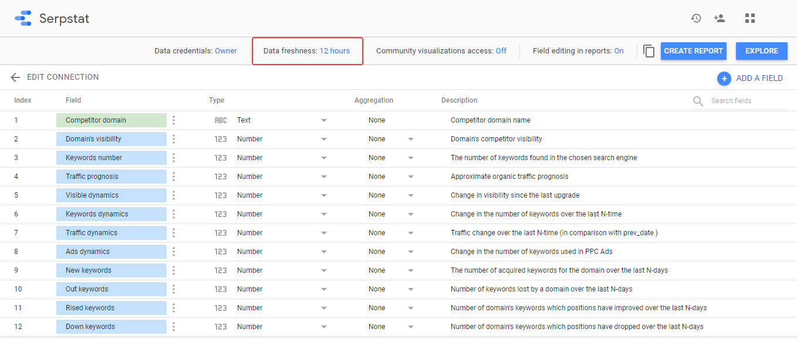Viewport: 797px width, 339px height.
Task: Click the Keywords number field chip
Action: tap(112, 158)
